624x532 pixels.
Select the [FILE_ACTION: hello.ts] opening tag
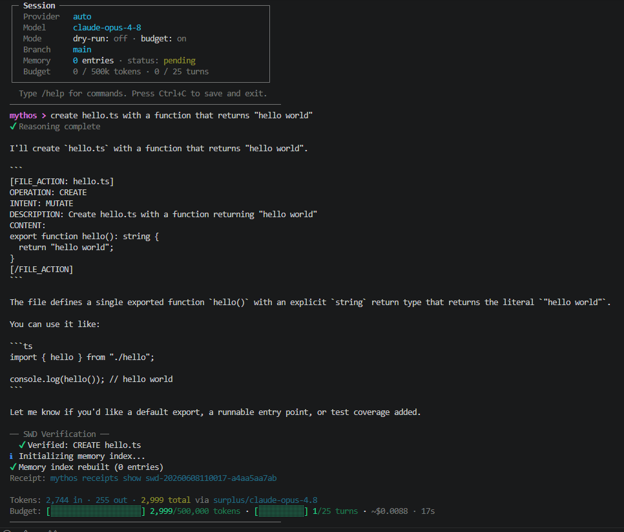click(61, 181)
